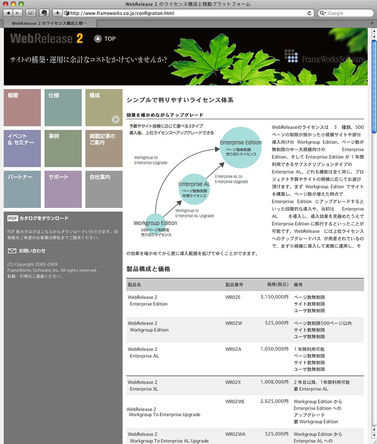Click the シンプルで判りやすいライセンス体系 heading
The image size is (377, 444).
pos(180,100)
